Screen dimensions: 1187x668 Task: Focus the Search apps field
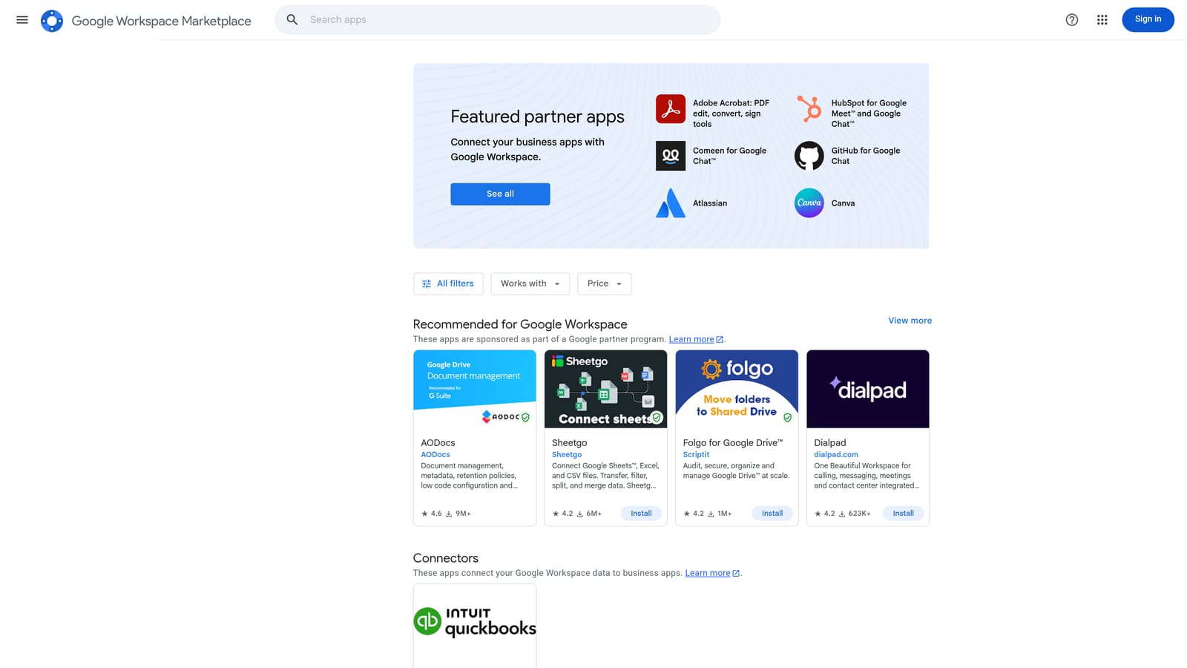497,20
